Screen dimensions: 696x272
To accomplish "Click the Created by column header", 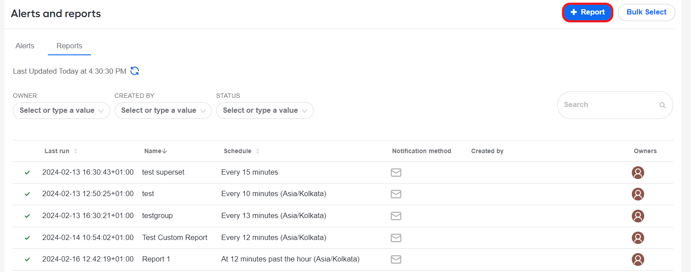I will [487, 151].
